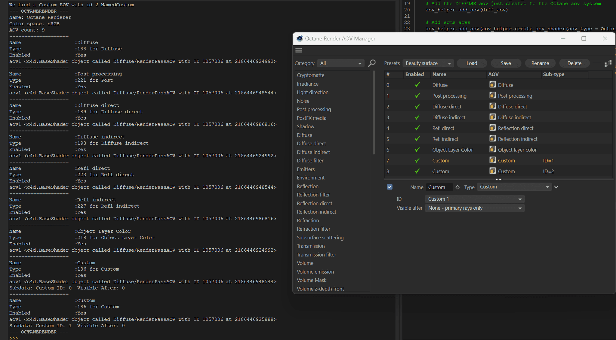
Task: Click the AOV icon in Diffuse row
Action: point(492,85)
